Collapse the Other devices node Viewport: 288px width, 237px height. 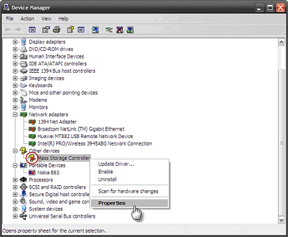tap(15, 151)
